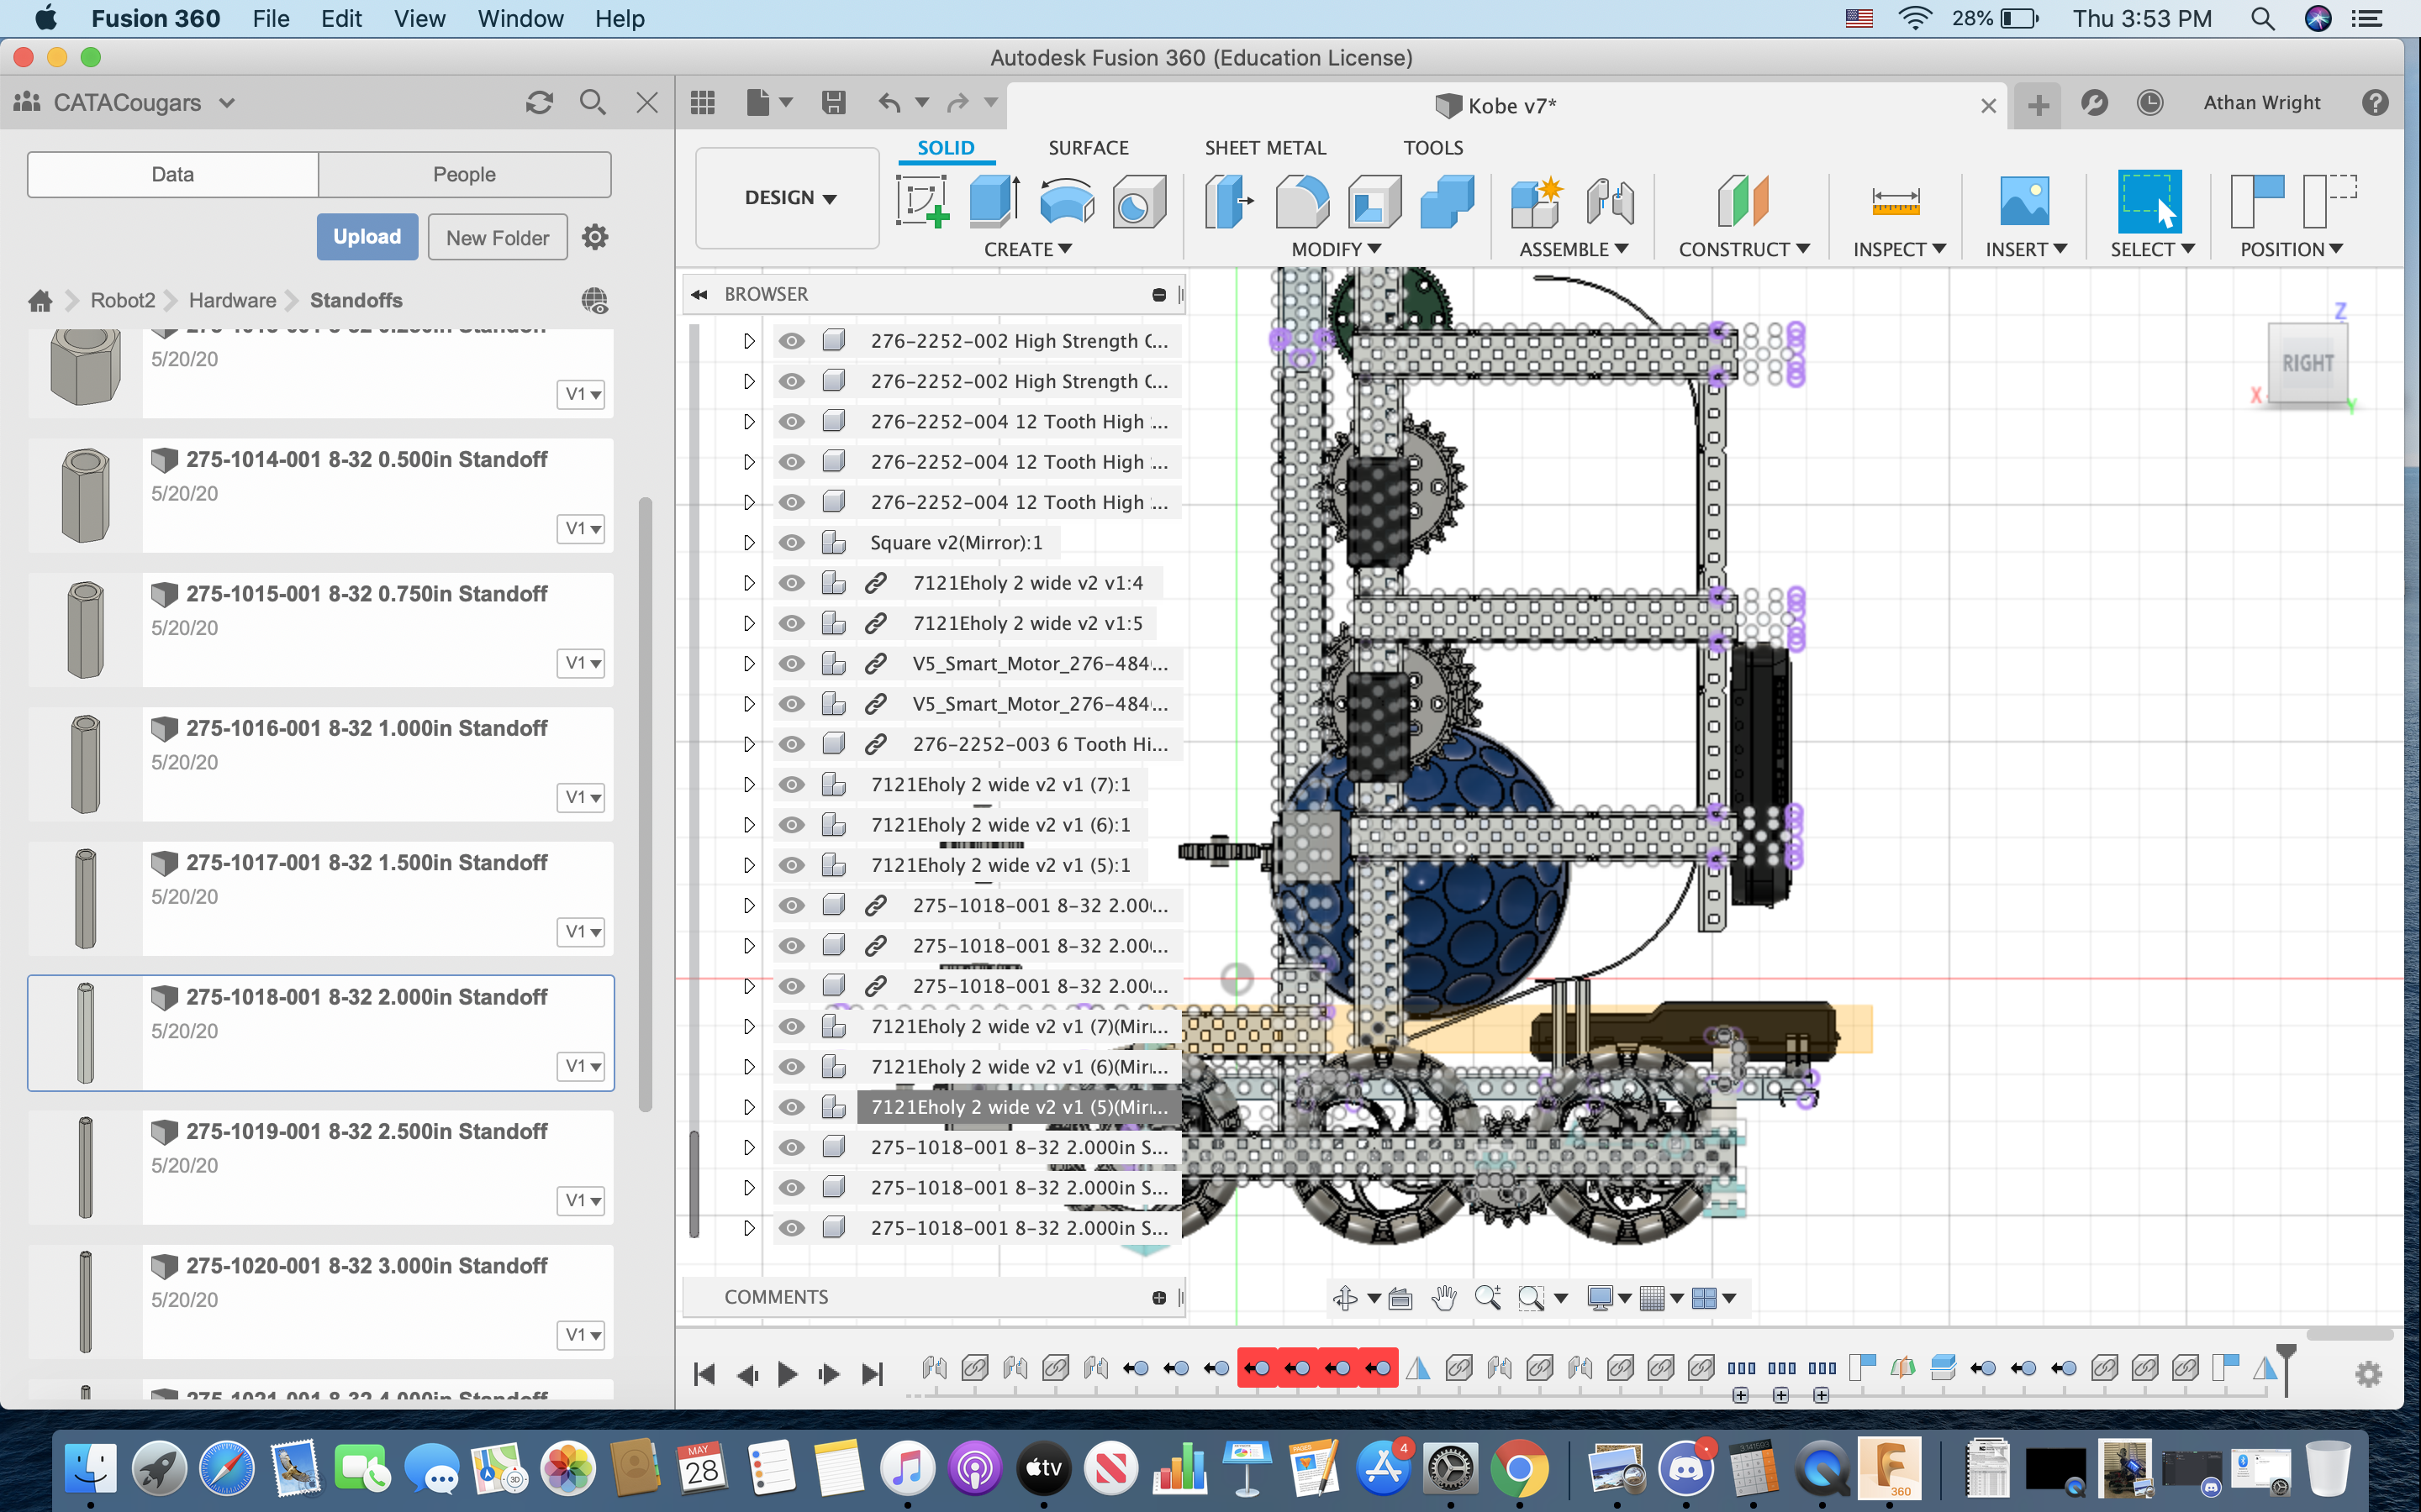Click the Press Pull tool

(x=1228, y=200)
